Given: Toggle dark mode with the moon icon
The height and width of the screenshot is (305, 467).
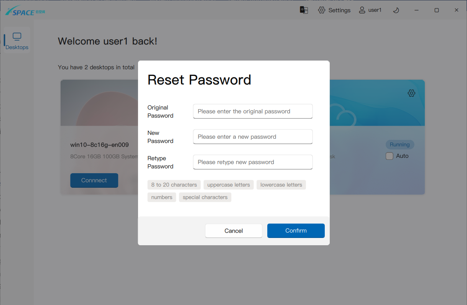Looking at the screenshot, I should tap(396, 10).
